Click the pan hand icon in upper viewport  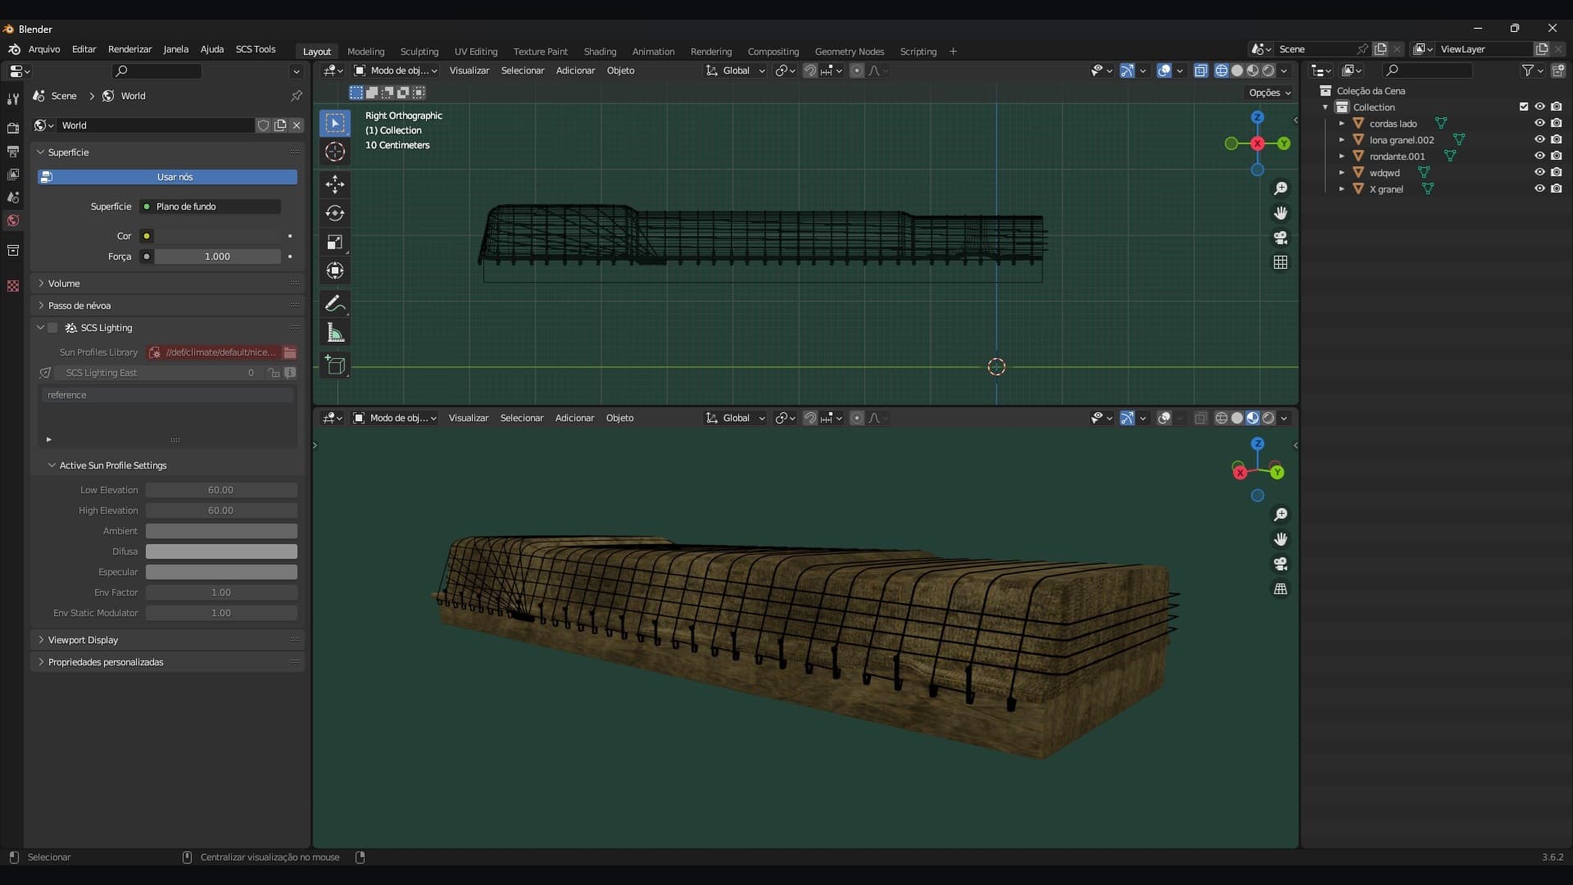[1281, 213]
